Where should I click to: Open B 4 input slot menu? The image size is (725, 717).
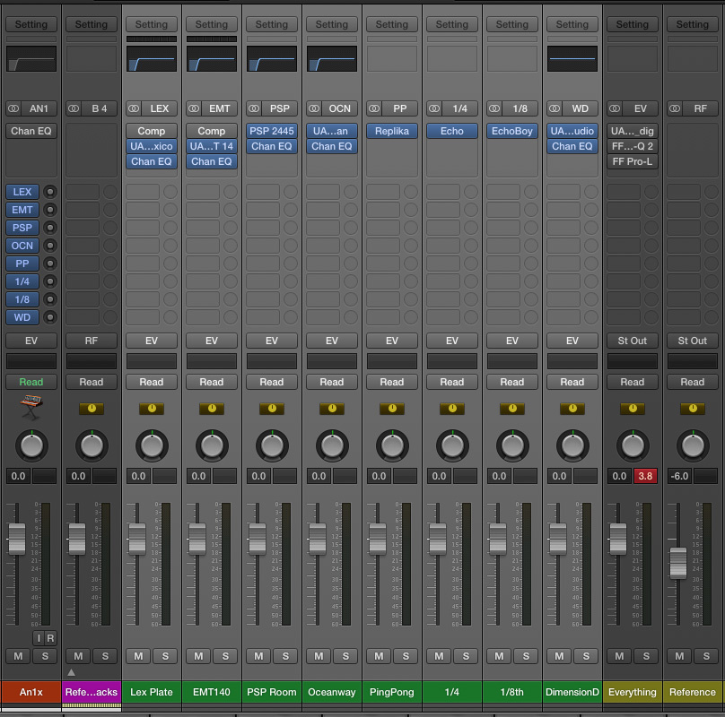coord(99,108)
